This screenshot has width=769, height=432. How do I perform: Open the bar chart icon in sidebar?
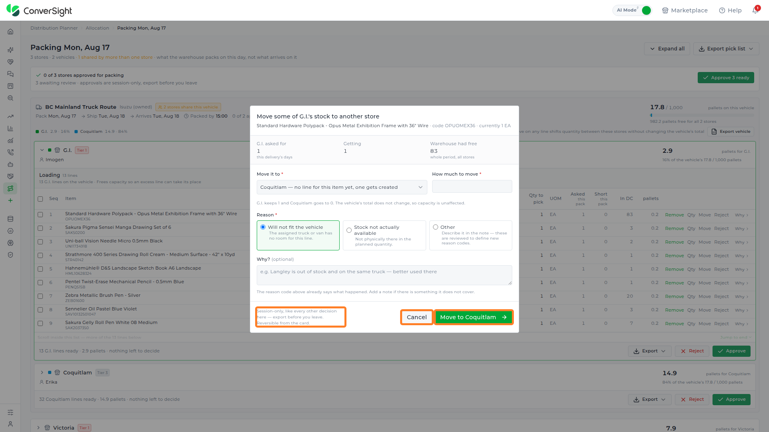[x=10, y=128]
